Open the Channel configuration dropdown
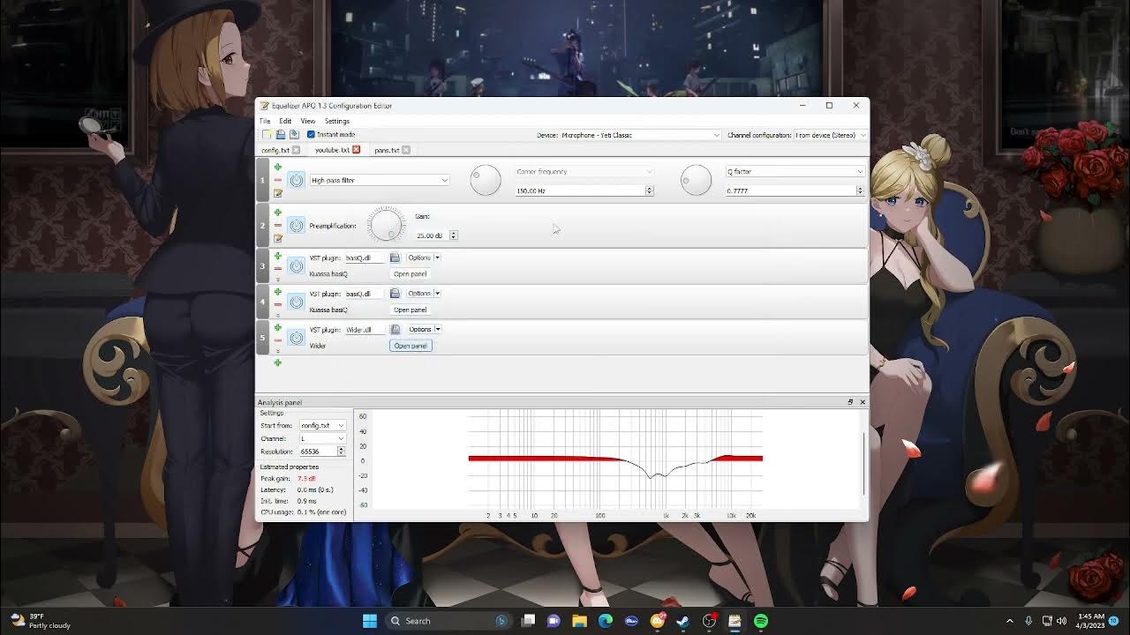 (830, 135)
